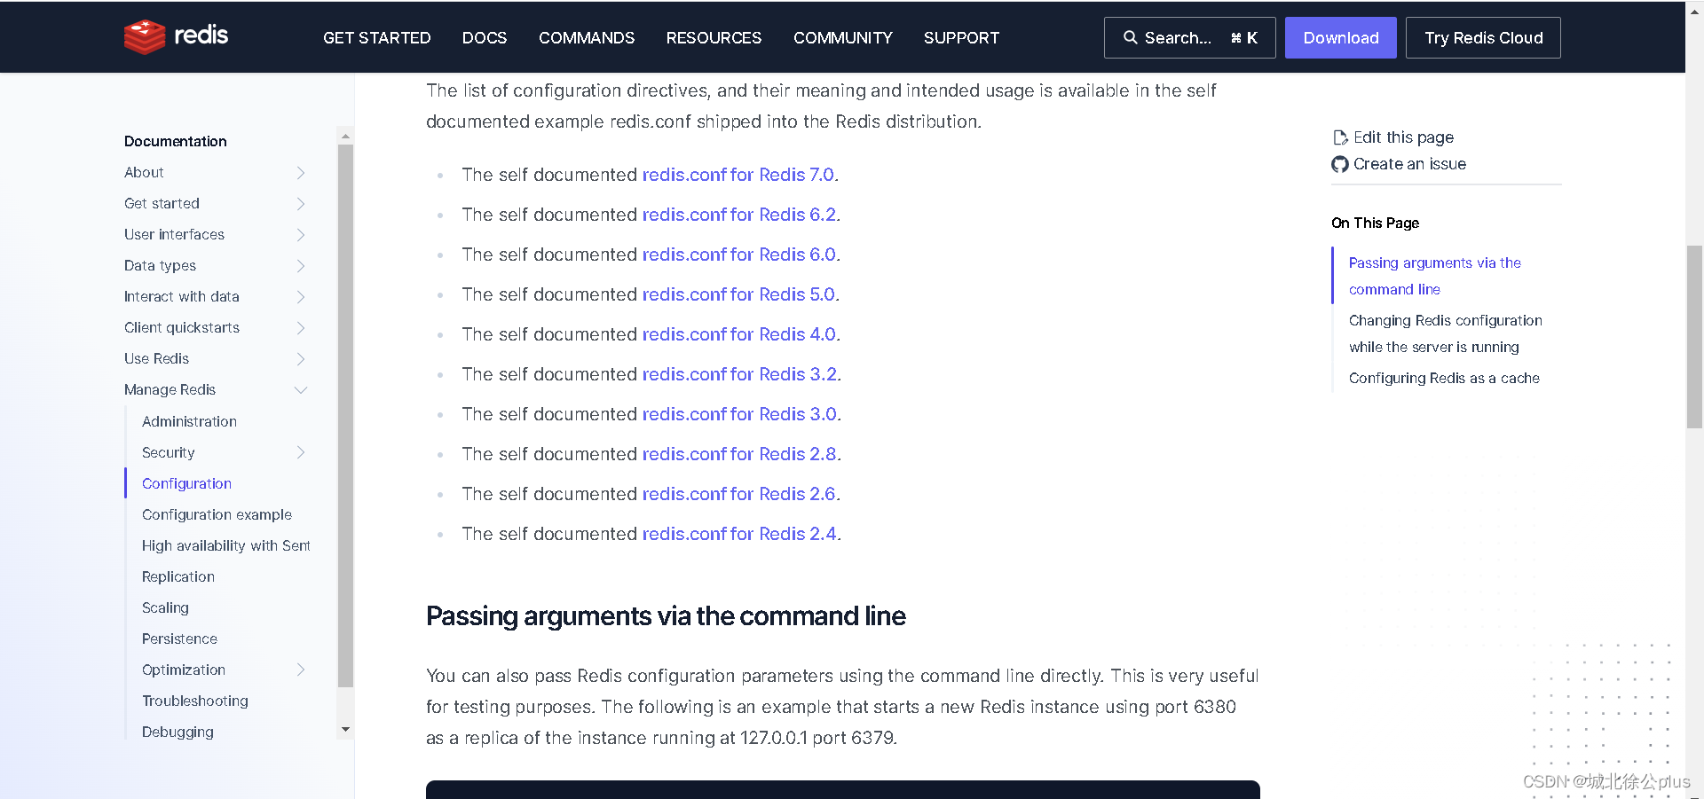Viewport: 1704px width, 799px height.
Task: Click the Redis logo in the header
Action: point(176,36)
